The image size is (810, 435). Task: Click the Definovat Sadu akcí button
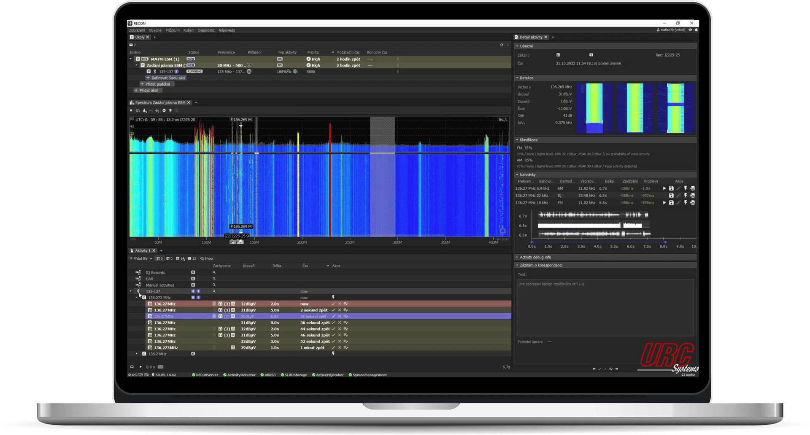point(168,78)
